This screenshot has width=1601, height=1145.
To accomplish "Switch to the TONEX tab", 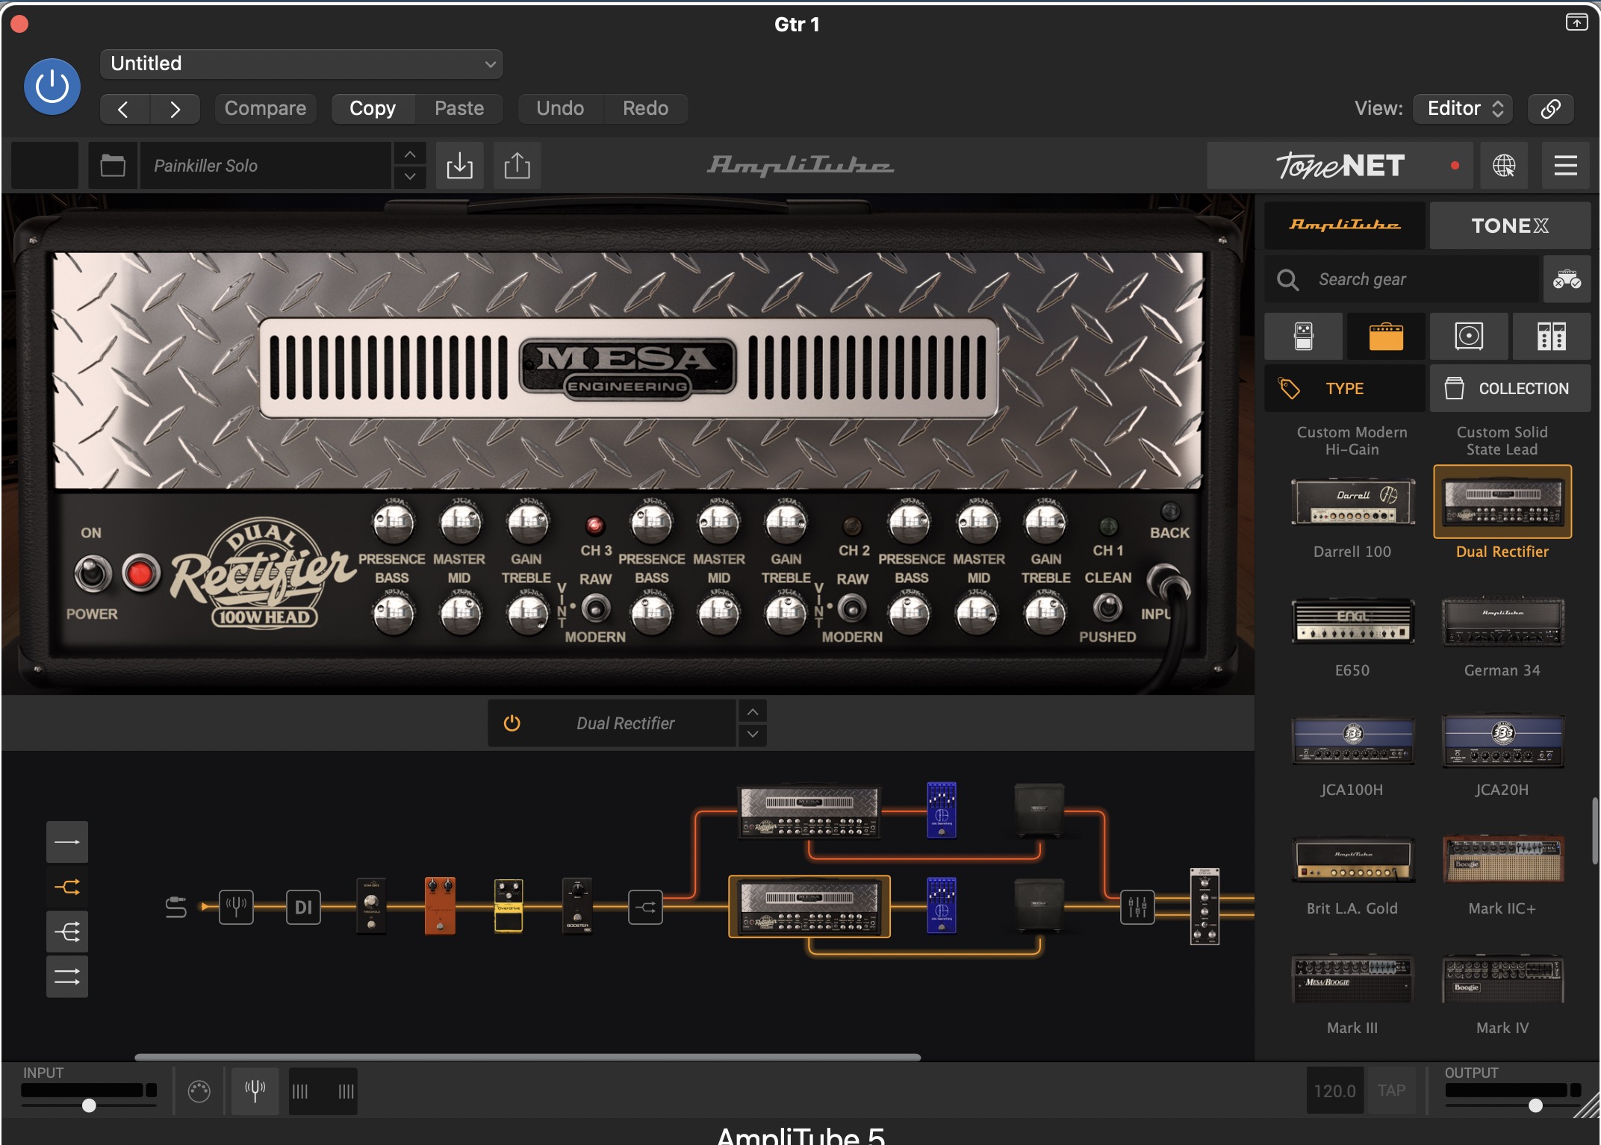I will click(1509, 225).
